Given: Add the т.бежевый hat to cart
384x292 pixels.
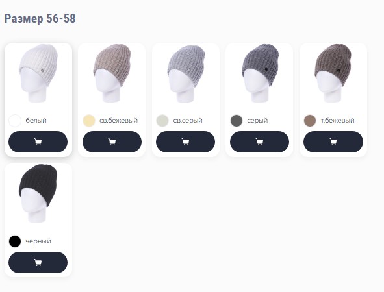Looking at the screenshot, I should tap(333, 141).
